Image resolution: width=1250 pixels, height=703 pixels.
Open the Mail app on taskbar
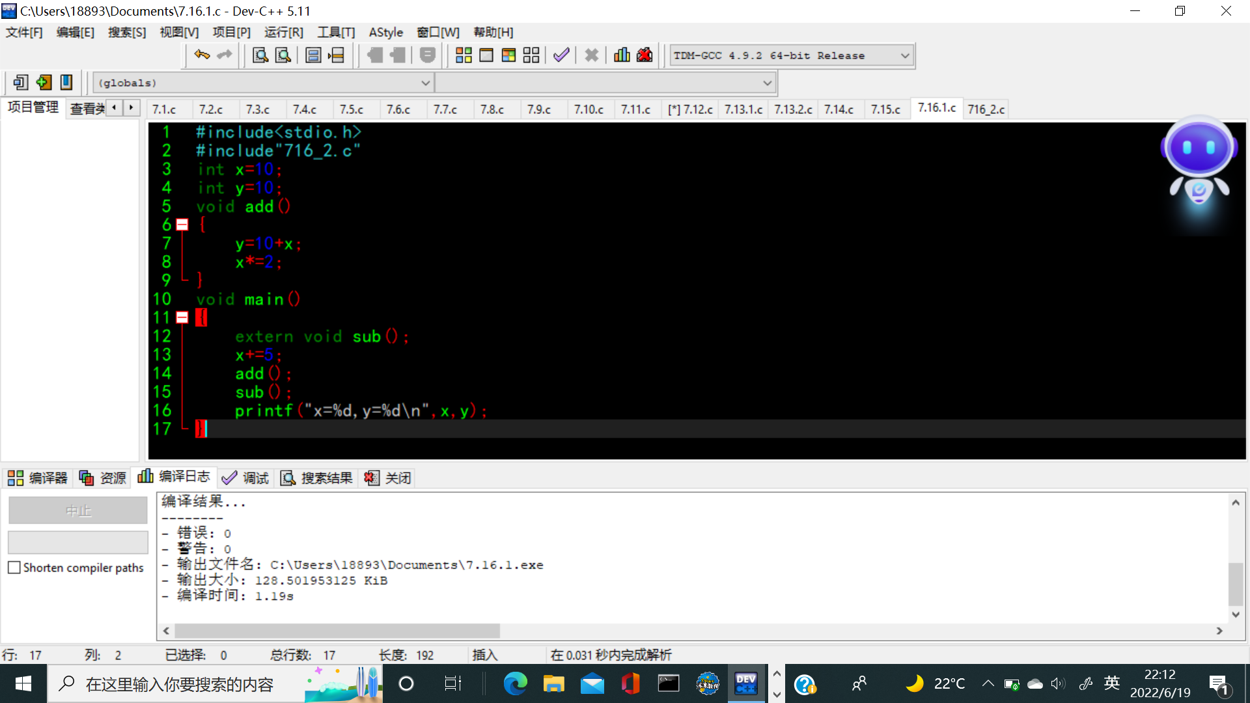(x=592, y=683)
